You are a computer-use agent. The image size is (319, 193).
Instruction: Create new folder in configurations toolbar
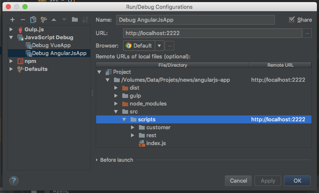pos(75,20)
